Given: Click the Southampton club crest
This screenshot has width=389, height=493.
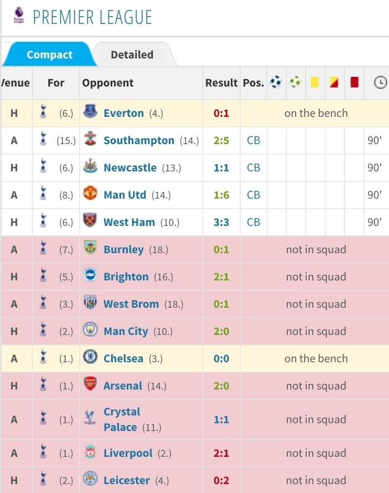Looking at the screenshot, I should click(90, 140).
